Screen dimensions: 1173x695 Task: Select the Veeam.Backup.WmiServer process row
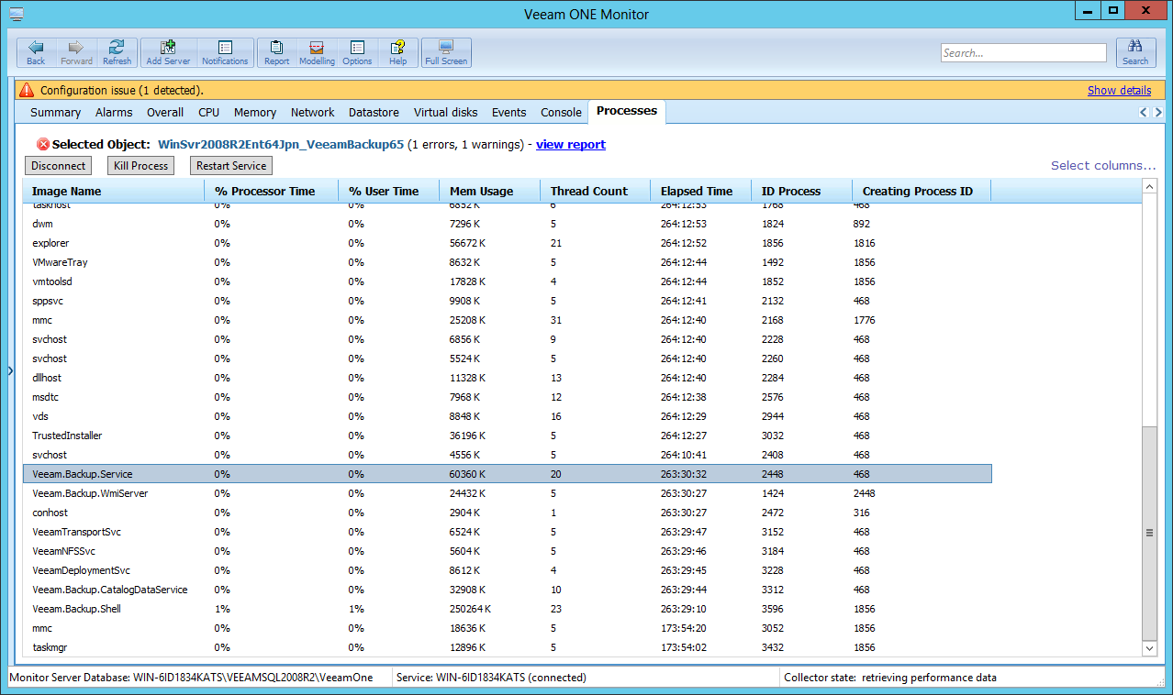click(508, 493)
